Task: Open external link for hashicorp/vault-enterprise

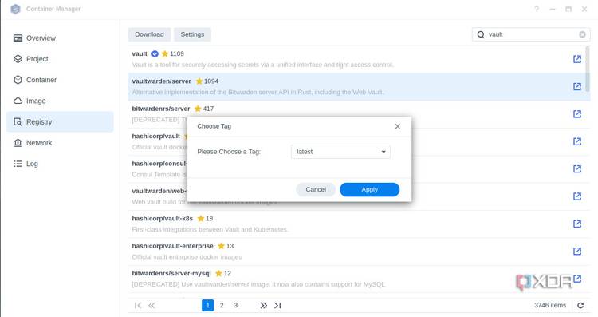Action: tap(577, 252)
